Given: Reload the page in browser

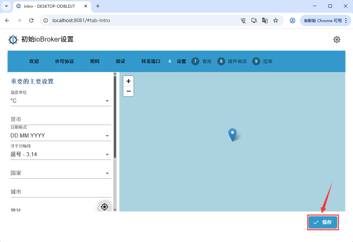Looking at the screenshot, I should (x=31, y=20).
